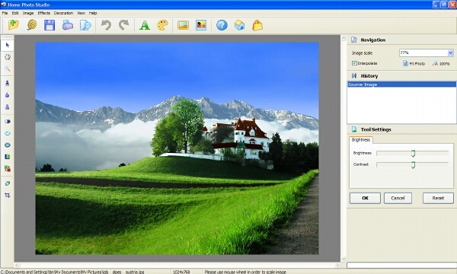Viewport: 457px width, 274px height.
Task: Save the image with floppy disk icon
Action: click(50, 25)
